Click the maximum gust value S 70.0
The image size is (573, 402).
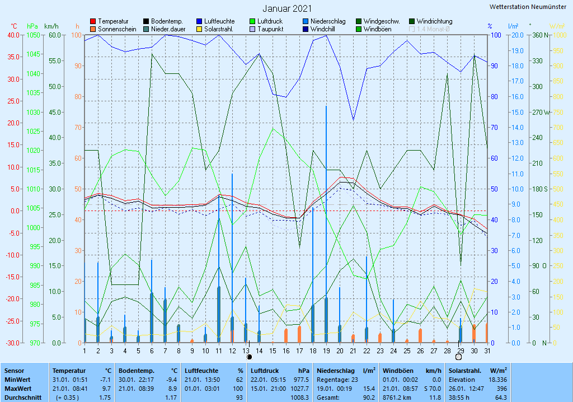[433, 389]
